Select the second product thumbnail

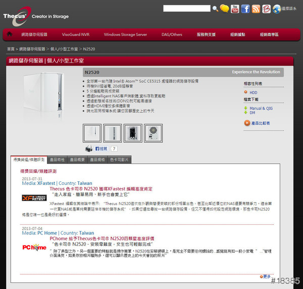coord(113,133)
